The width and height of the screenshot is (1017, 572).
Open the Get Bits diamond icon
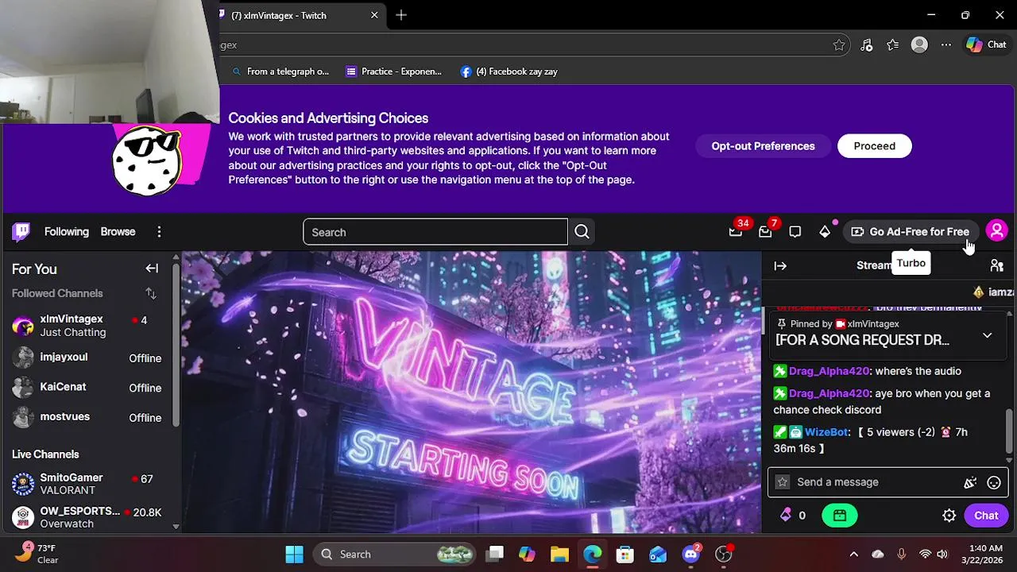825,232
